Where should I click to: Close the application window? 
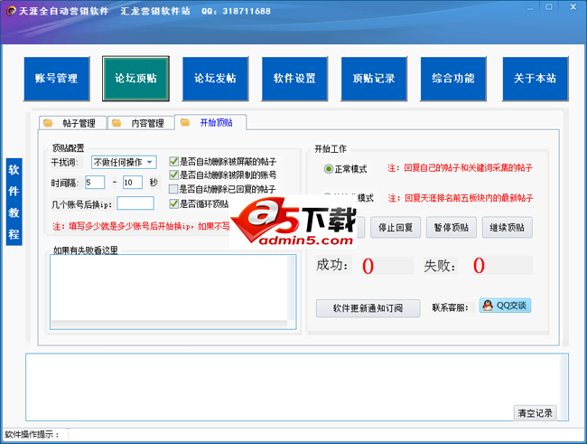(x=573, y=7)
